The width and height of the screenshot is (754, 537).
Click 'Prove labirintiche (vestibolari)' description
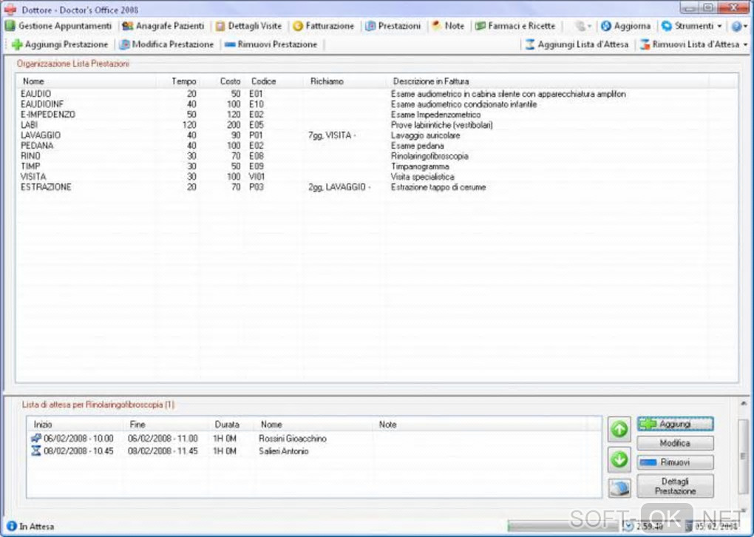[441, 125]
